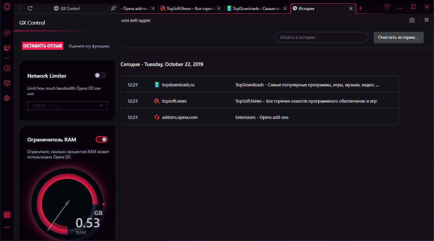Screen dimensions: 434x241
Task: Click TopSoft.News page title in history
Action: [306, 101]
